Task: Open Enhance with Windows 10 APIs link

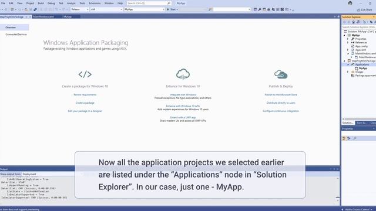Action: click(183, 106)
